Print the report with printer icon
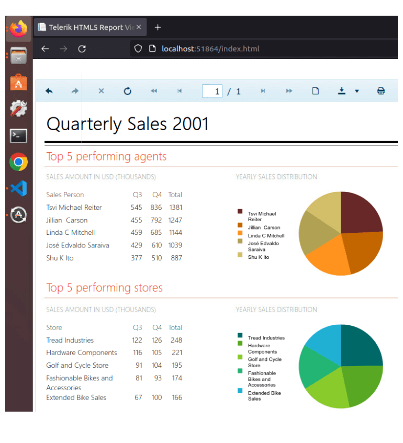This screenshot has height=443, width=403. [x=381, y=91]
